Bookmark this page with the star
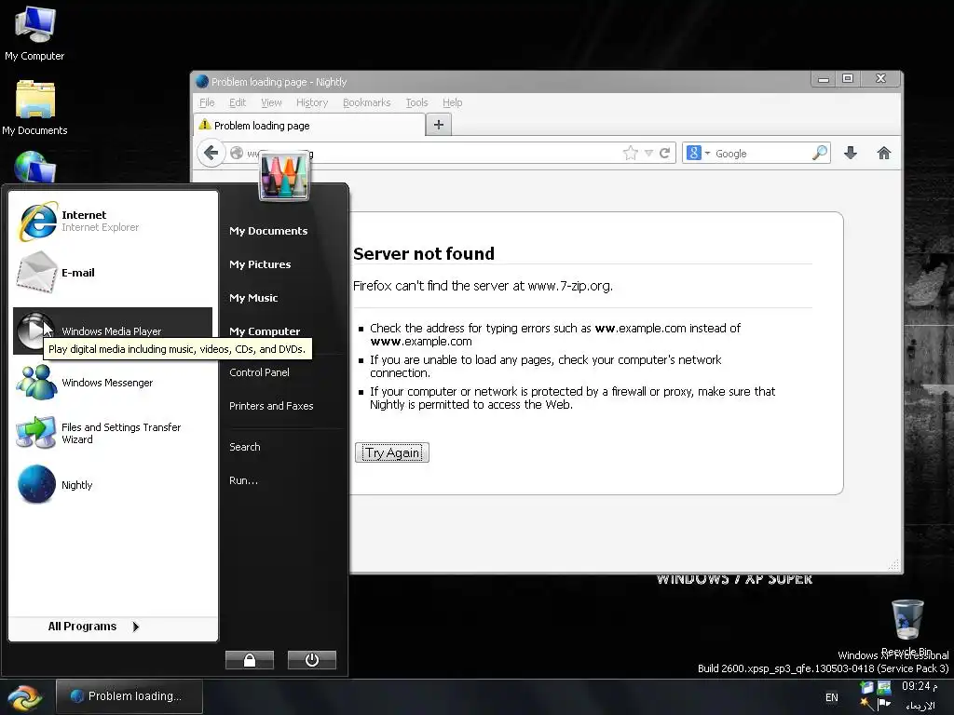Image resolution: width=954 pixels, height=715 pixels. [631, 154]
